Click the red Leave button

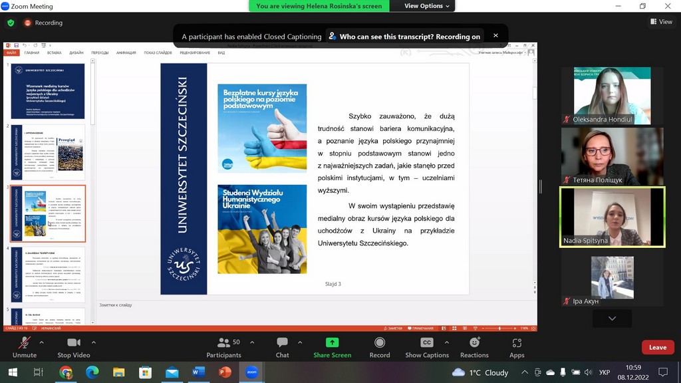click(x=657, y=347)
